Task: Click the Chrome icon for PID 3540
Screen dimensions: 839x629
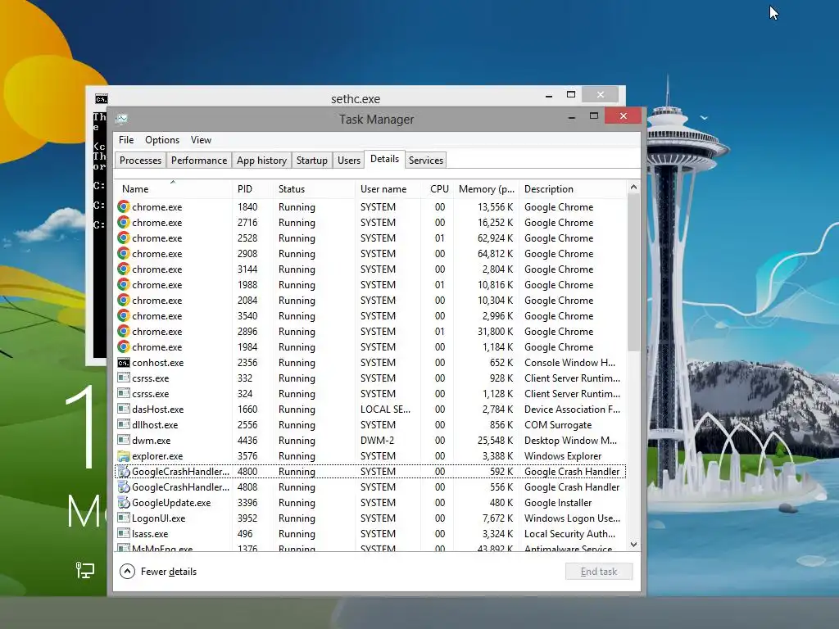Action: [x=124, y=315]
